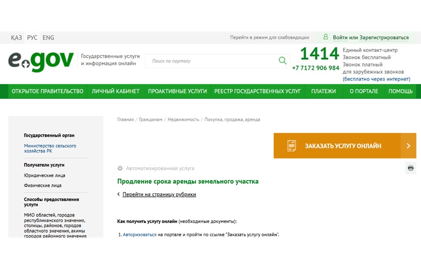Click the arrow on the orange order button
This screenshot has height=280, width=421.
pyautogui.click(x=408, y=146)
